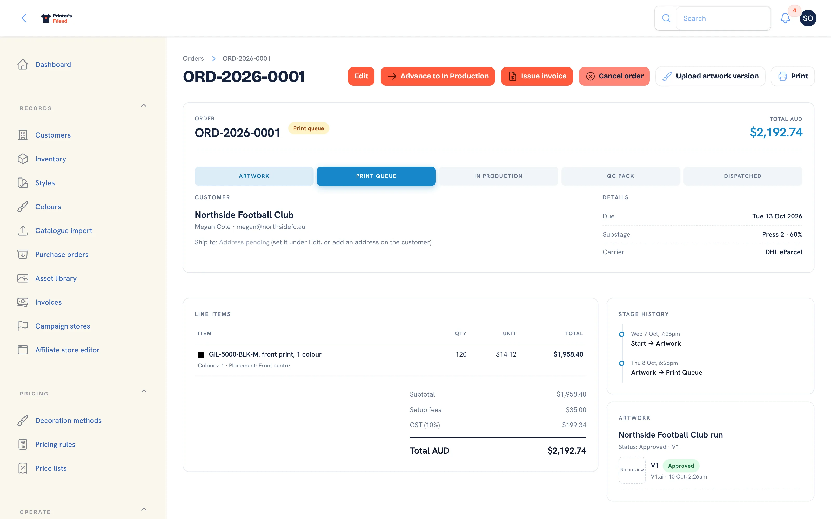
Task: Open the Printer's Friend logo home
Action: 56,18
